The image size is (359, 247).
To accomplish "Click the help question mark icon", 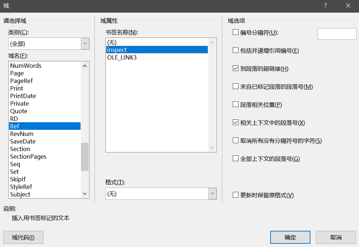I will click(325, 5).
